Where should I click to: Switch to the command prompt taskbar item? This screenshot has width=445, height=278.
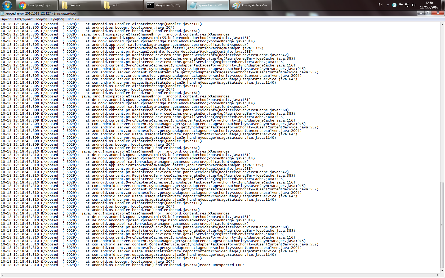165,5
